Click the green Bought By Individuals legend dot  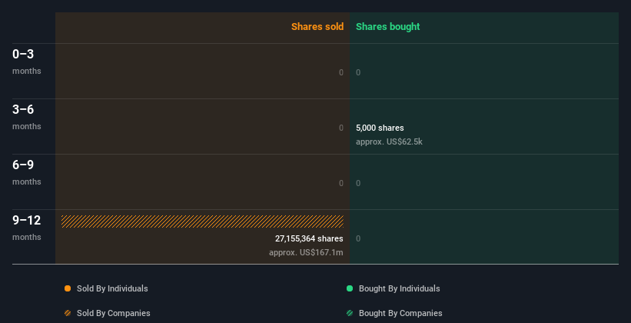[350, 288]
